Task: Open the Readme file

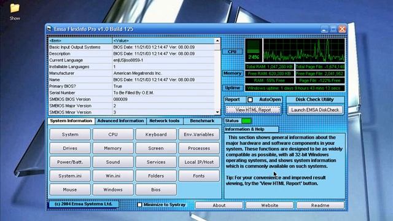Action: [x=321, y=205]
